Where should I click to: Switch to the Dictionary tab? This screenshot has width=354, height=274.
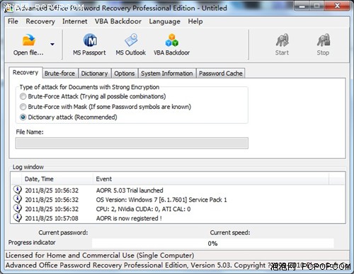[94, 74]
